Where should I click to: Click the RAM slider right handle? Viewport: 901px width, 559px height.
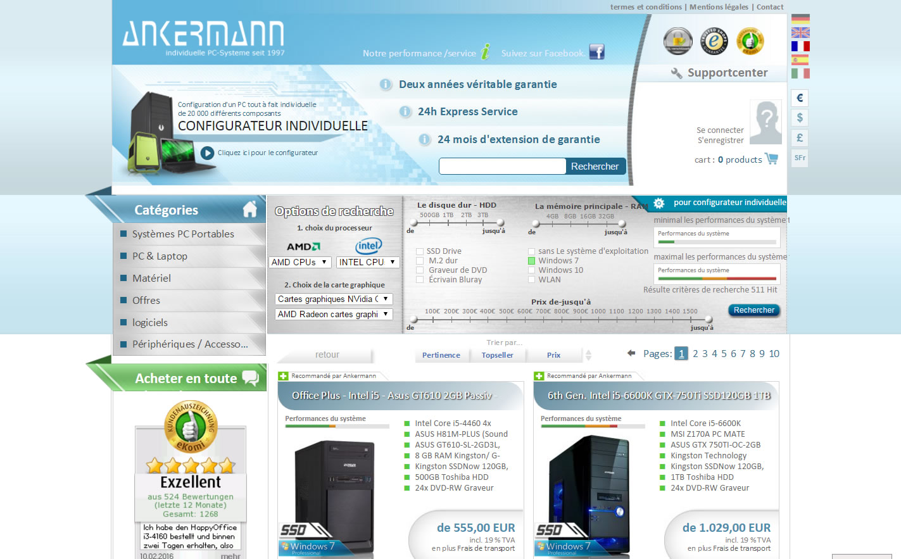click(622, 223)
